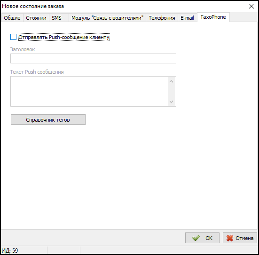259x255 pixels.
Task: Click the red cross icon on Отмена
Action: tap(230, 238)
